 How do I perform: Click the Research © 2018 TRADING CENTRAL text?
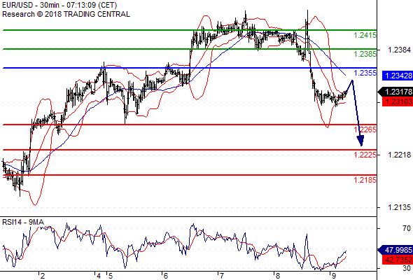click(x=66, y=14)
